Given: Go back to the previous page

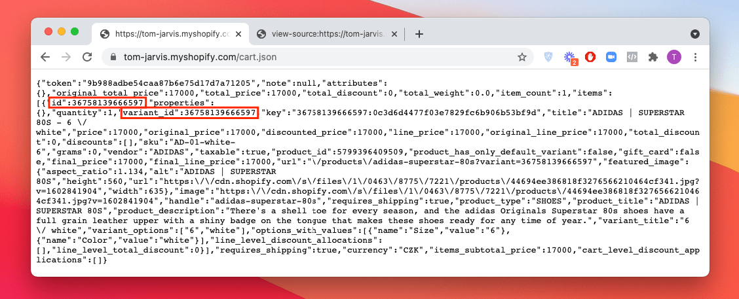Looking at the screenshot, I should (45, 57).
